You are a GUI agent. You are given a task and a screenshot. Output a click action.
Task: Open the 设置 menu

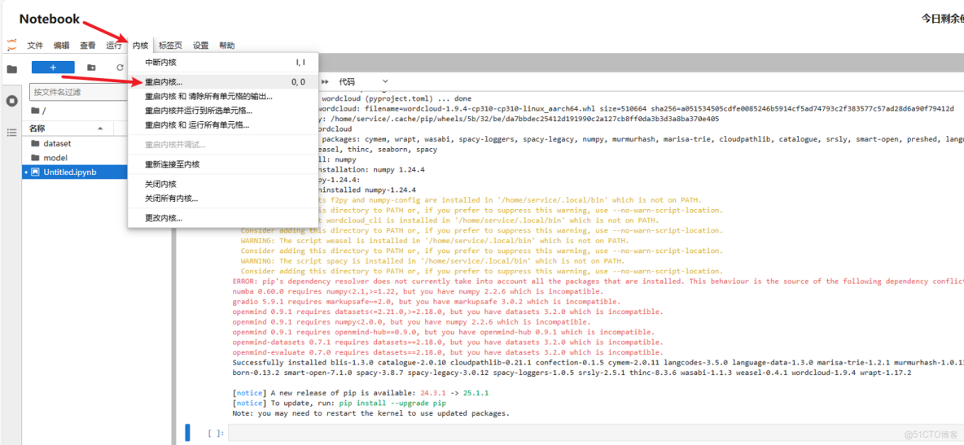point(201,46)
